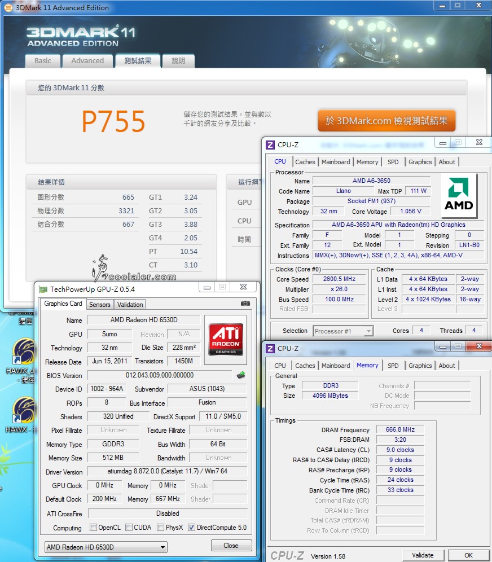
Task: Click the Validate button in CPU-Z
Action: tap(423, 555)
